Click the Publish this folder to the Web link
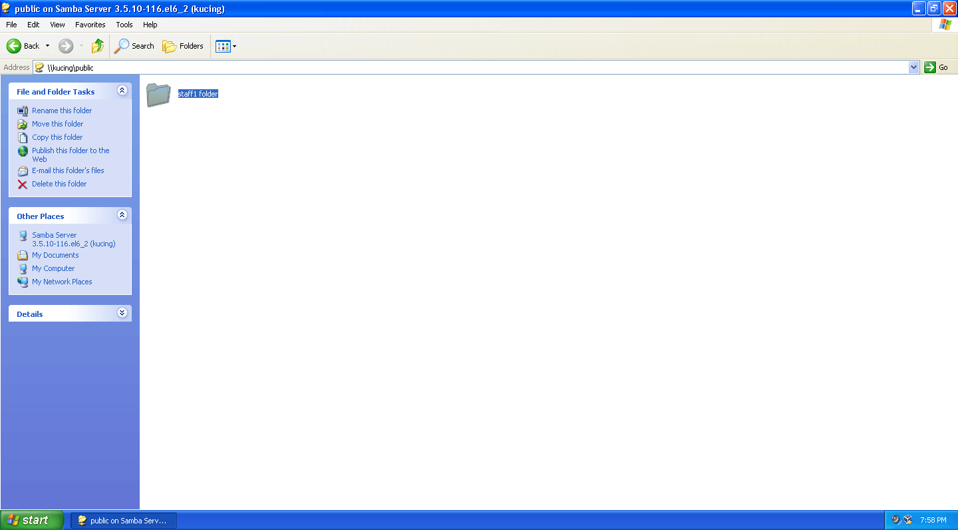The width and height of the screenshot is (958, 530). [x=71, y=154]
